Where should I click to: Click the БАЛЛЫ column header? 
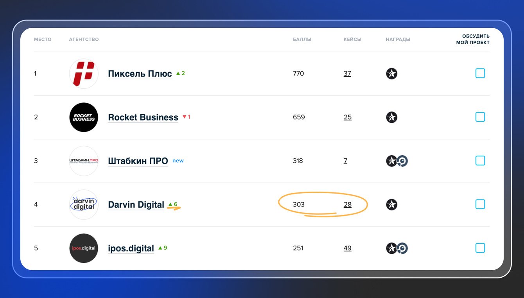coord(302,39)
